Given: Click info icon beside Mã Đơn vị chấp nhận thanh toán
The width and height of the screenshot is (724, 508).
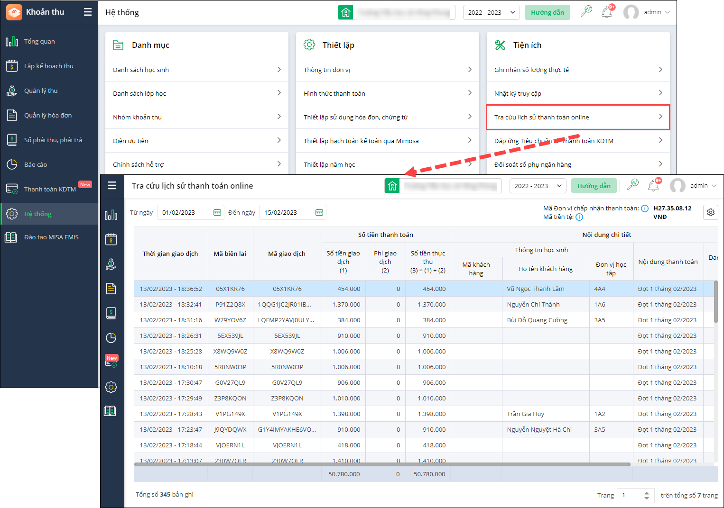Looking at the screenshot, I should tap(644, 209).
